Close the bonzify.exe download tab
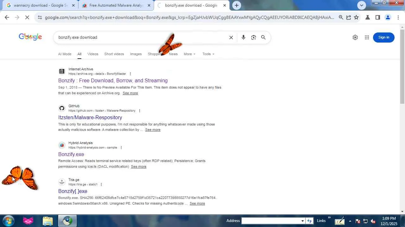Viewport: 405px width, 227px height. coord(225,5)
